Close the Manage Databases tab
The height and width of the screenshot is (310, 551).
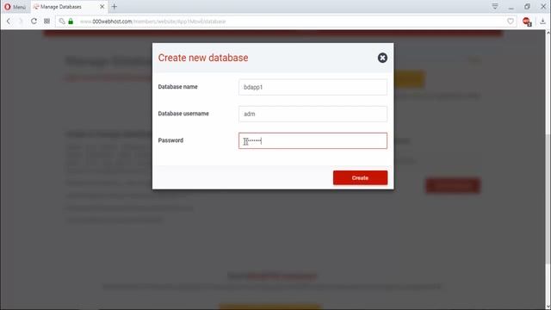102,7
